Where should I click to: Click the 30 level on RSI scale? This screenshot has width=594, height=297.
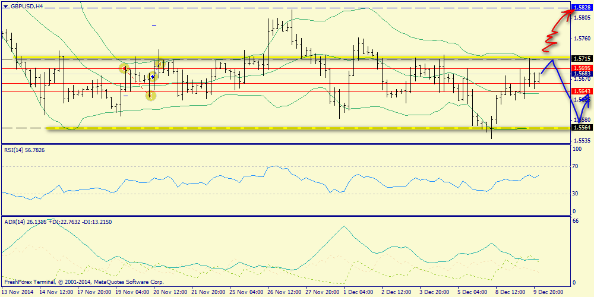(576, 194)
